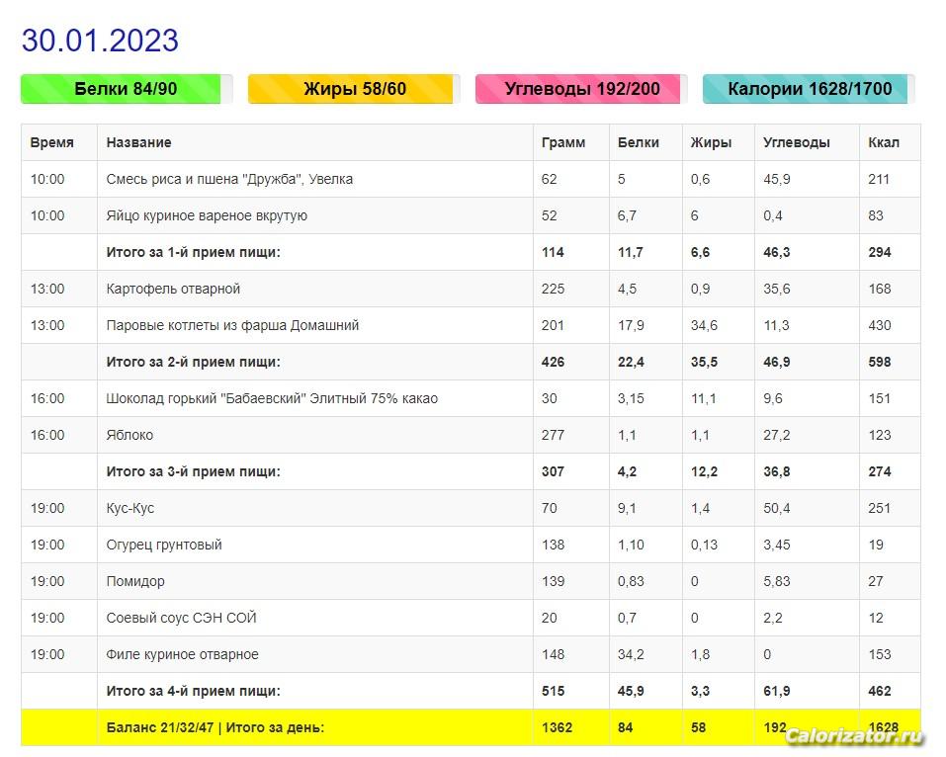The height and width of the screenshot is (757, 946).
Task: Select the 0,83 protein value for Помидор
Action: pos(631,581)
